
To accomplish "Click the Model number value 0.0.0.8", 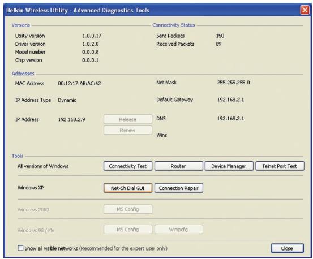I will 91,52.
